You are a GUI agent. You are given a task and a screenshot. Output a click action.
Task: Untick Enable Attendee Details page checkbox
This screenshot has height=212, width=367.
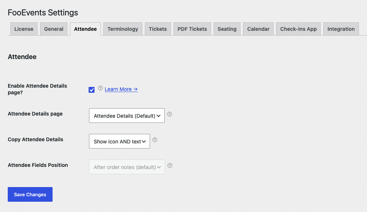click(x=92, y=89)
